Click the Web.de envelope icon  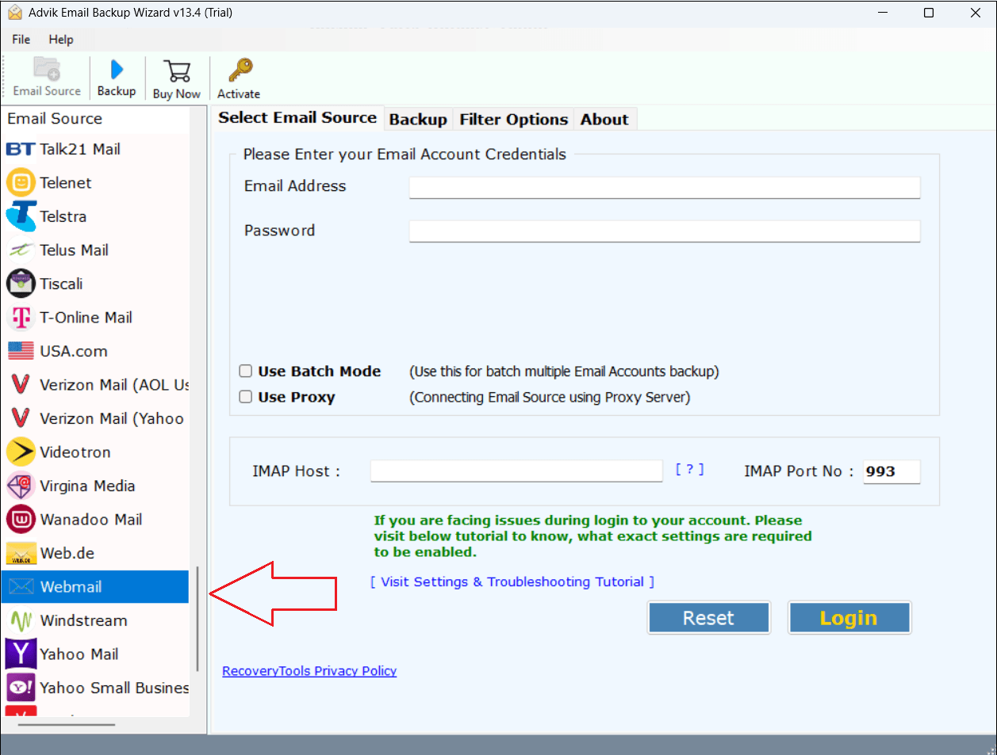[x=21, y=554]
